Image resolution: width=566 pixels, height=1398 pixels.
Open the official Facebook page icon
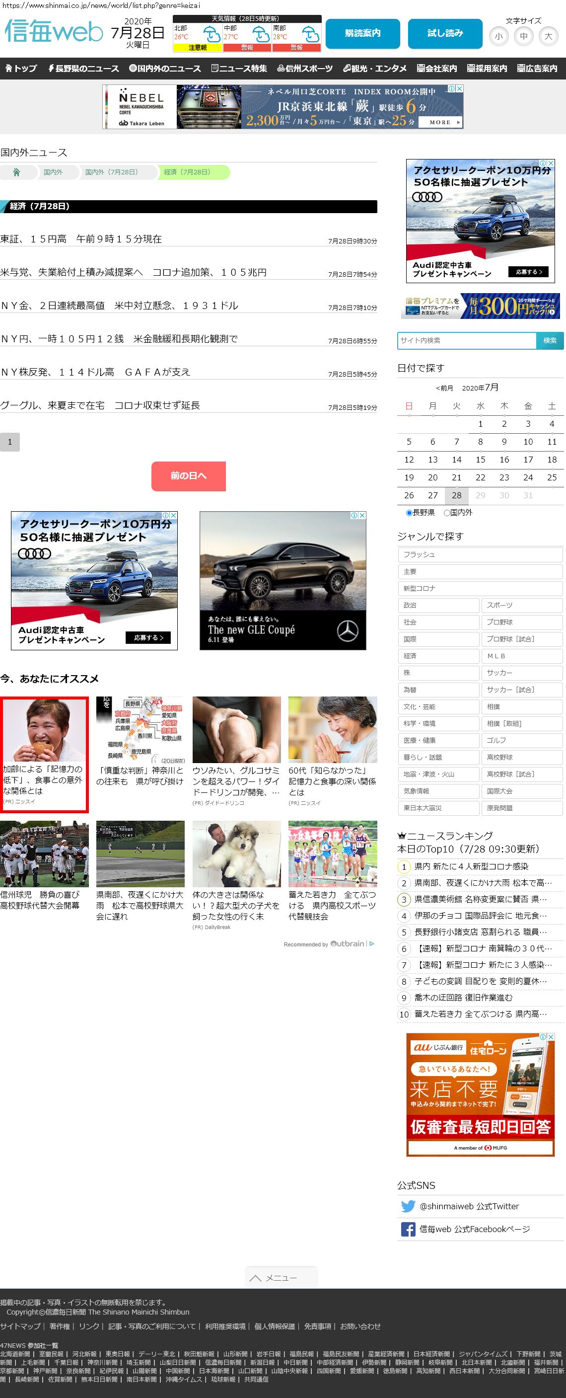click(x=408, y=1229)
